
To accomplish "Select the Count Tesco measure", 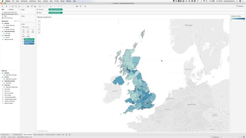I will (x=8, y=95).
